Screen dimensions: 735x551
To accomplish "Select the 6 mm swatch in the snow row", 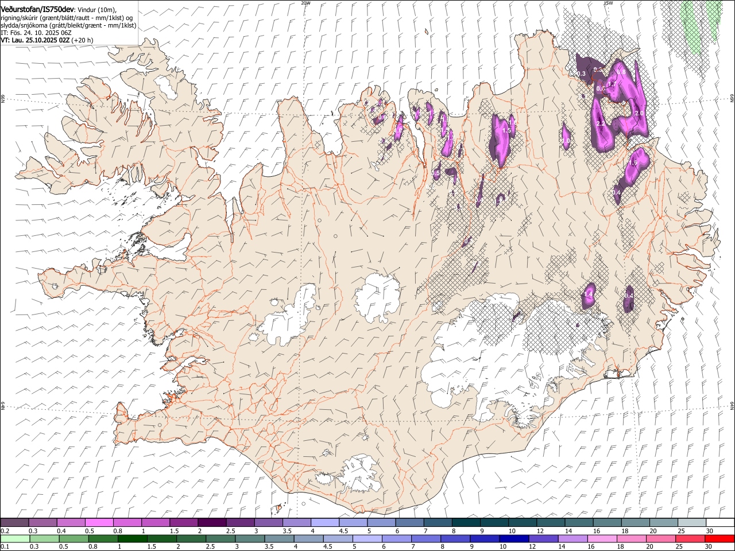I will tap(409, 523).
